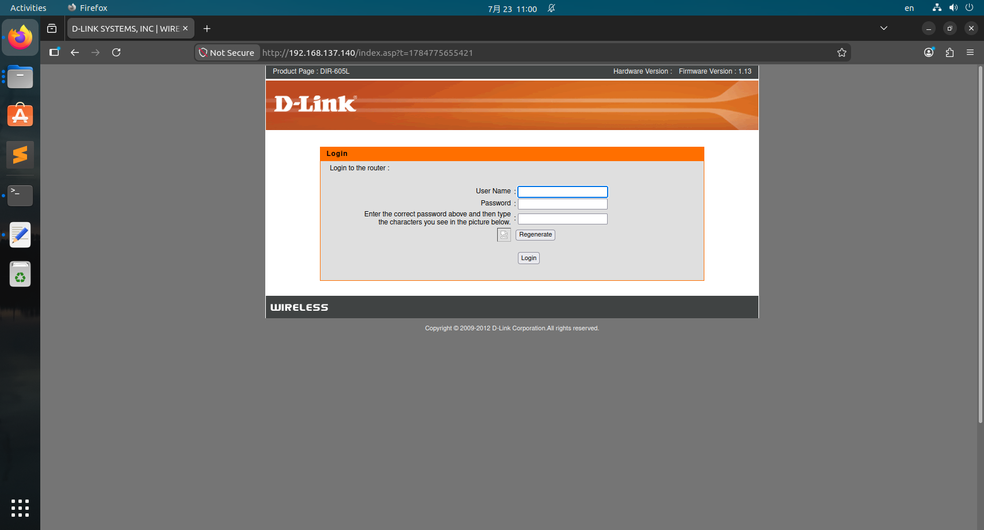The width and height of the screenshot is (984, 530).
Task: Close the D-LINK SYSTEMS tab
Action: [185, 28]
